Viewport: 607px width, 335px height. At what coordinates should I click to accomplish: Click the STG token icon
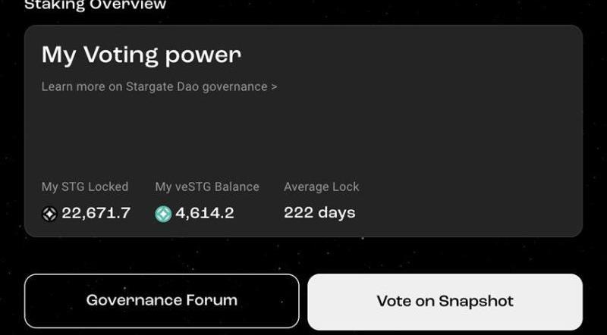tap(49, 214)
